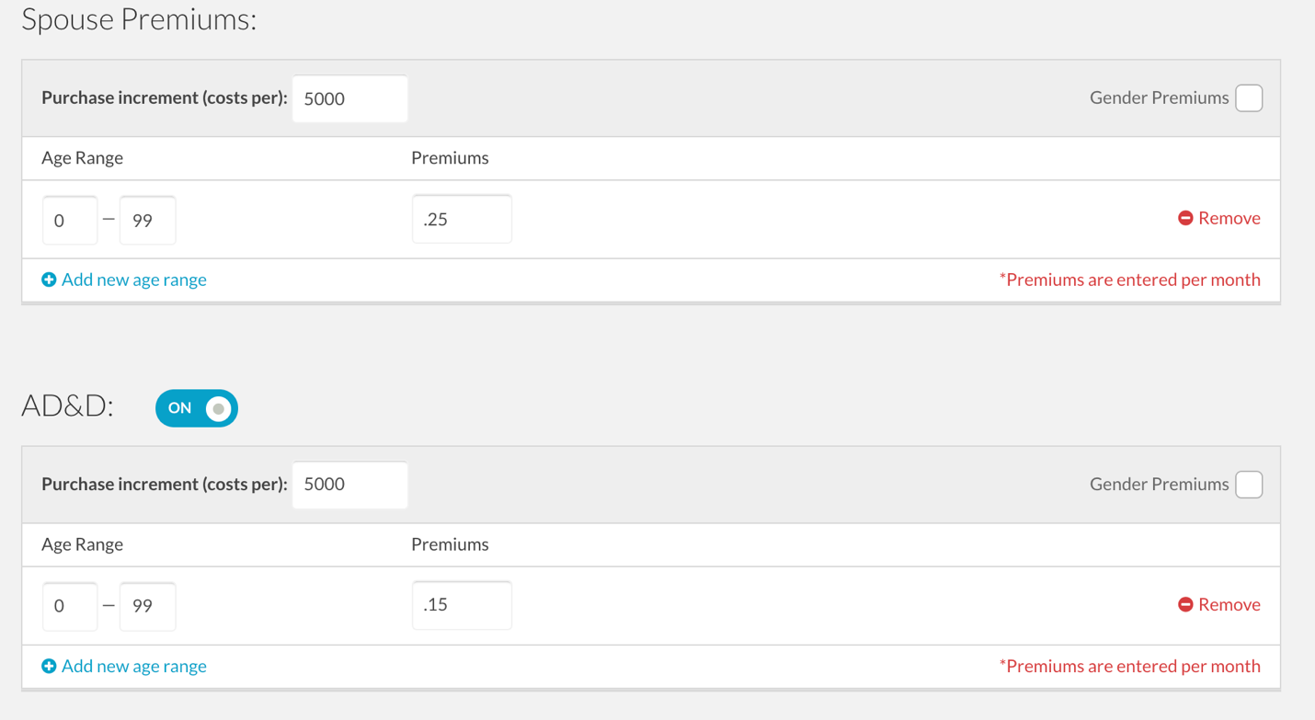
Task: Turn off the AD&D toggle switch
Action: point(196,408)
